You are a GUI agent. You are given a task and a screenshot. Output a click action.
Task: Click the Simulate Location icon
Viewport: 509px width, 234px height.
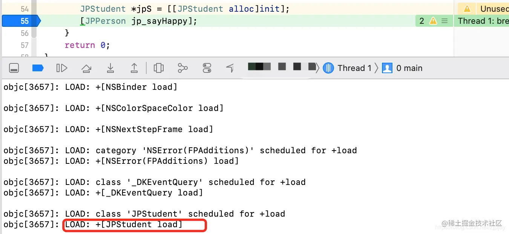[x=230, y=68]
